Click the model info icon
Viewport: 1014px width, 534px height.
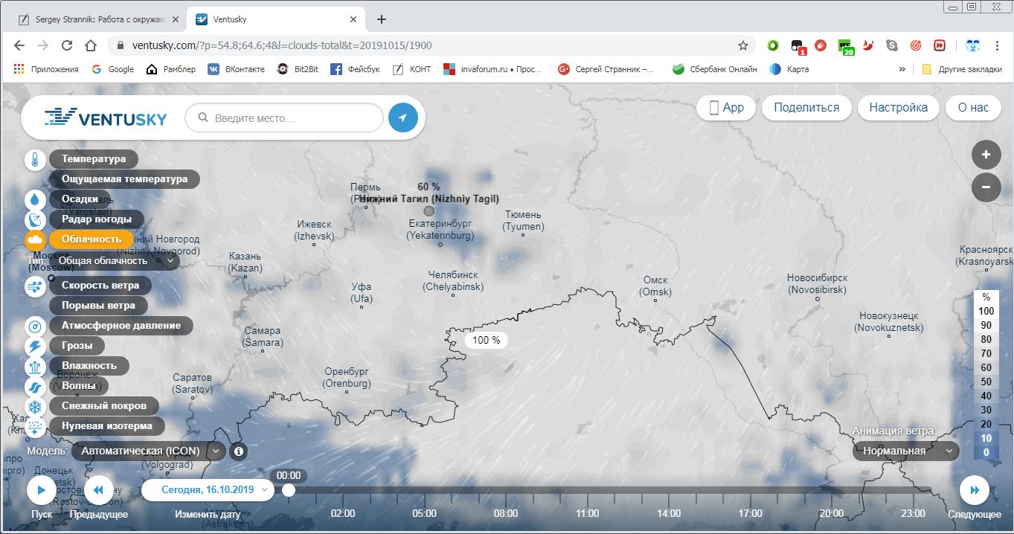[x=239, y=451]
